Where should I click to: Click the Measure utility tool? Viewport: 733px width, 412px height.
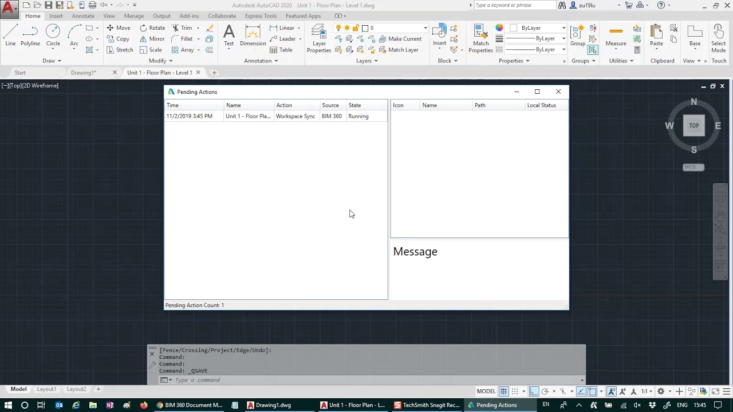(x=616, y=35)
